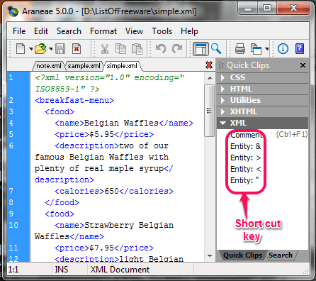The image size is (316, 281).
Task: Click the editor scroll up arrow
Action: pyautogui.click(x=210, y=78)
